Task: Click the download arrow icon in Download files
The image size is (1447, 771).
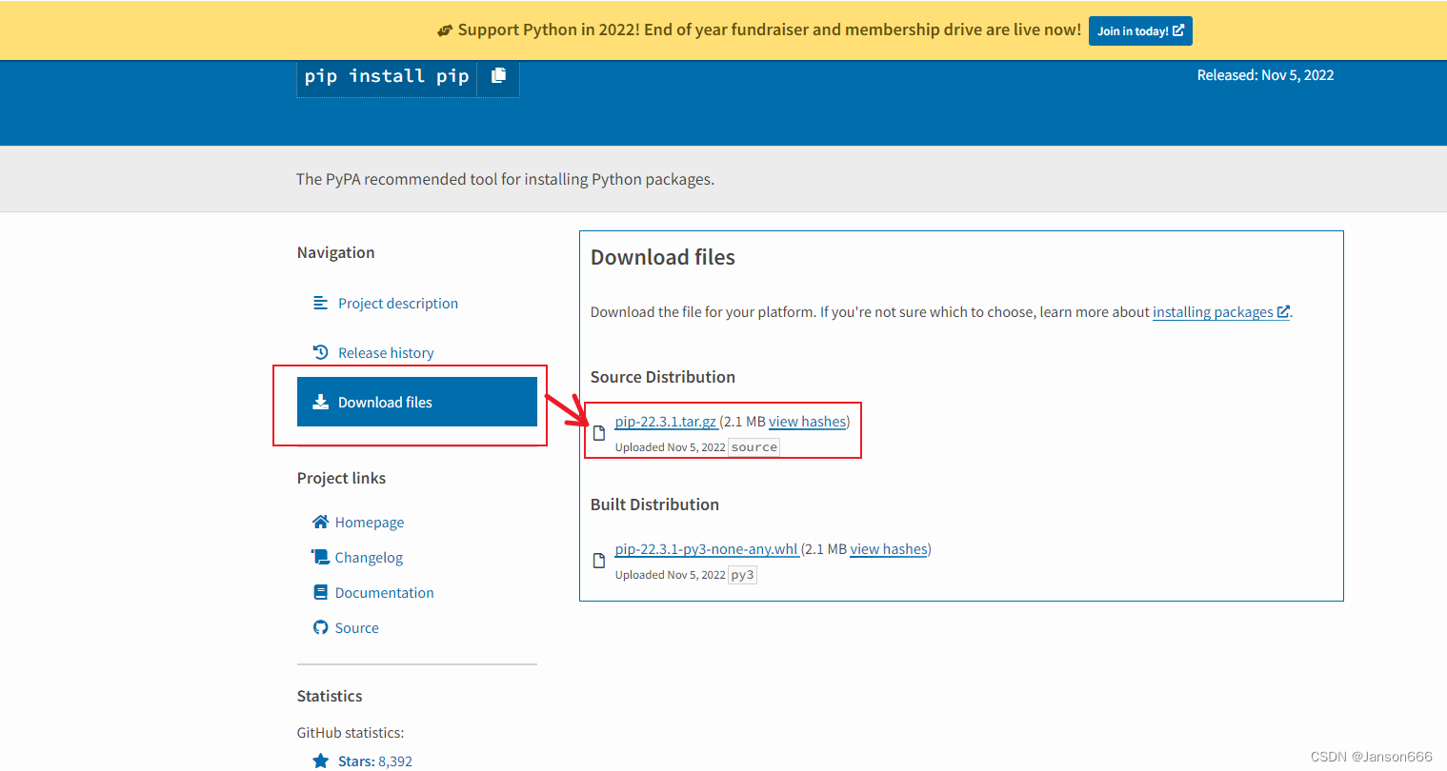Action: pyautogui.click(x=321, y=402)
